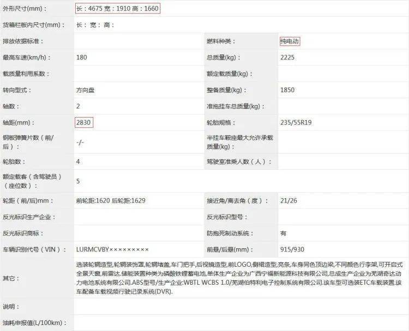
Task: Click the 准拖挂车总质量(kg) label
Action: pyautogui.click(x=236, y=106)
